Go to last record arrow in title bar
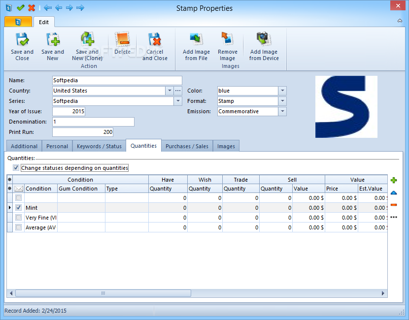Screen dimensions: 409x320 [80, 8]
